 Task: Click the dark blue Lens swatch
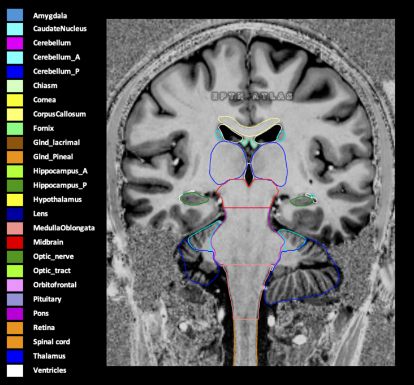pos(15,214)
